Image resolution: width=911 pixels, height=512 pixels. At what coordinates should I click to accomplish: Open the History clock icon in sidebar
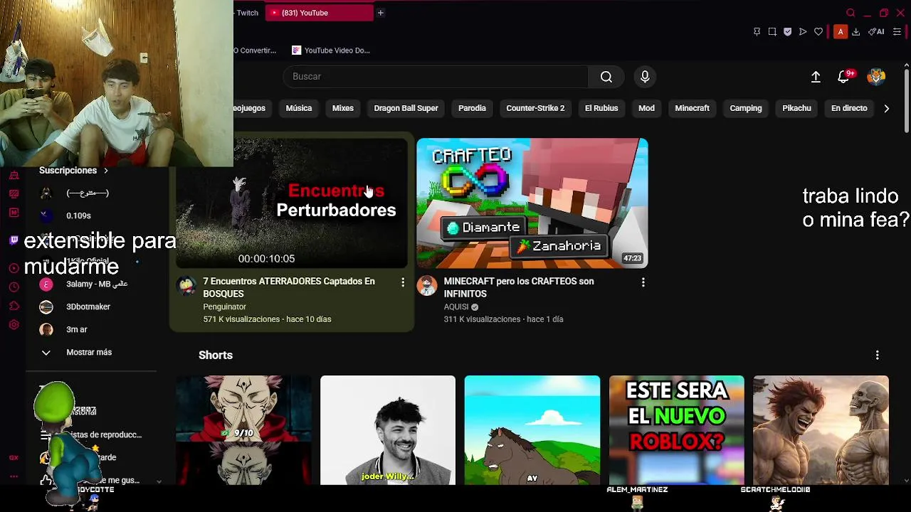(x=14, y=287)
